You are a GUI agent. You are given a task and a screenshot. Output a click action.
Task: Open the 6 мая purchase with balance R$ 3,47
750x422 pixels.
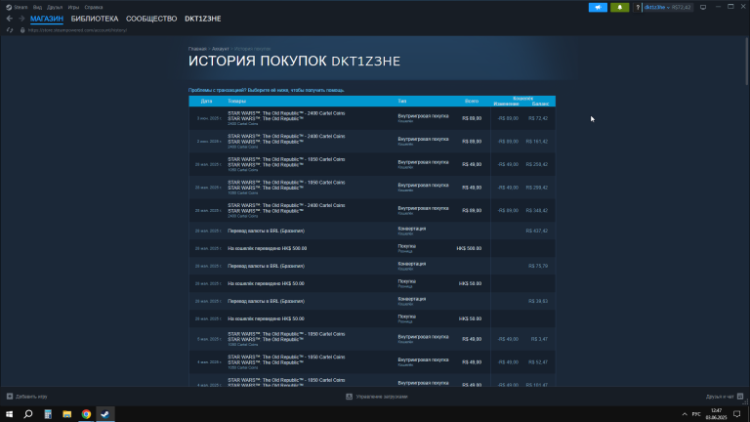pos(372,339)
